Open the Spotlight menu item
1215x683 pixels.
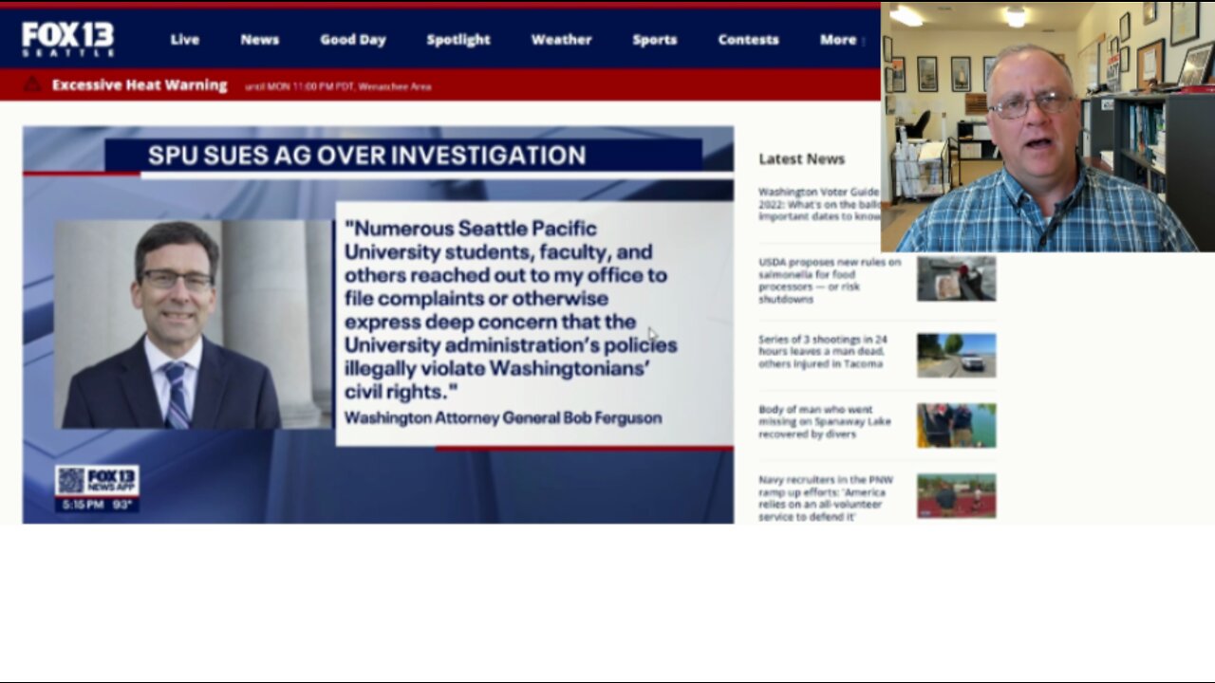point(458,40)
